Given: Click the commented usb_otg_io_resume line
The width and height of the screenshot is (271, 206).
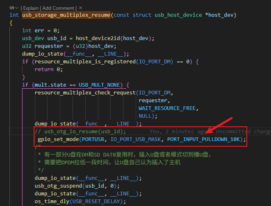Looking at the screenshot, I should (80, 132).
